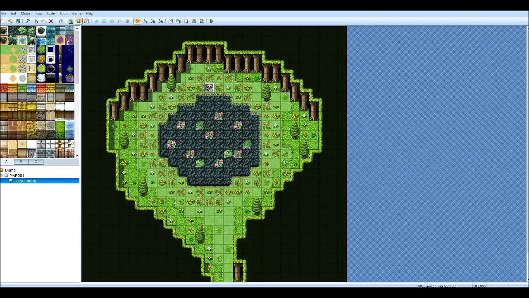The image size is (529, 298).
Task: Select the Flood Fill tool
Action: 120,21
